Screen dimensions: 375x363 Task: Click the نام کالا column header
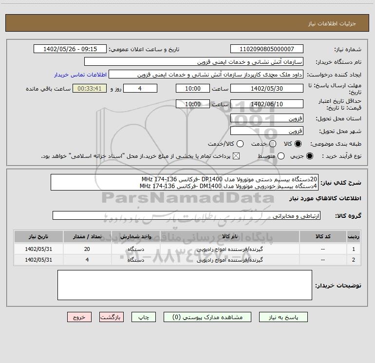(229, 236)
